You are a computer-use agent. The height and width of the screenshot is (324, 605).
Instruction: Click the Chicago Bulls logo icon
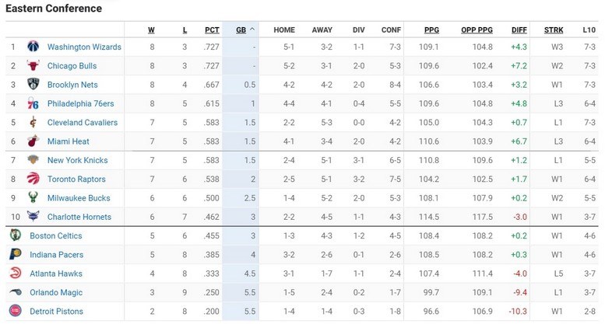[x=33, y=66]
